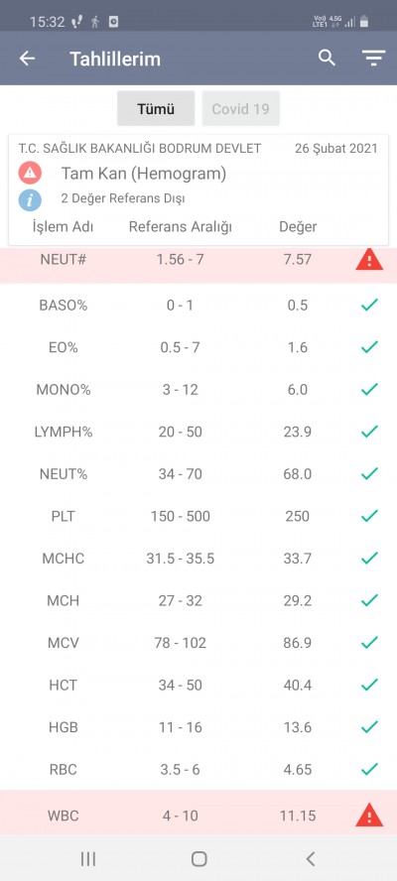397x881 pixels.
Task: Tap warning triangle on the NEUT# row
Action: coord(369,260)
